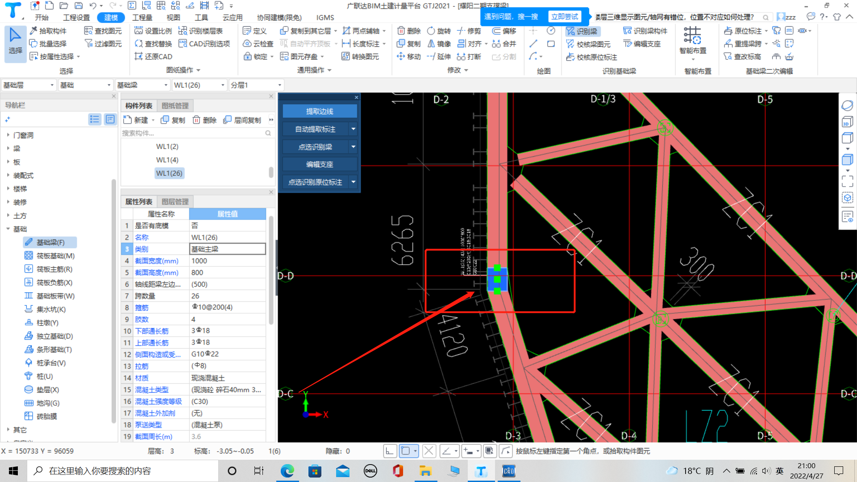857x482 pixels.
Task: Click the save icon in quick access bar
Action: click(x=79, y=6)
